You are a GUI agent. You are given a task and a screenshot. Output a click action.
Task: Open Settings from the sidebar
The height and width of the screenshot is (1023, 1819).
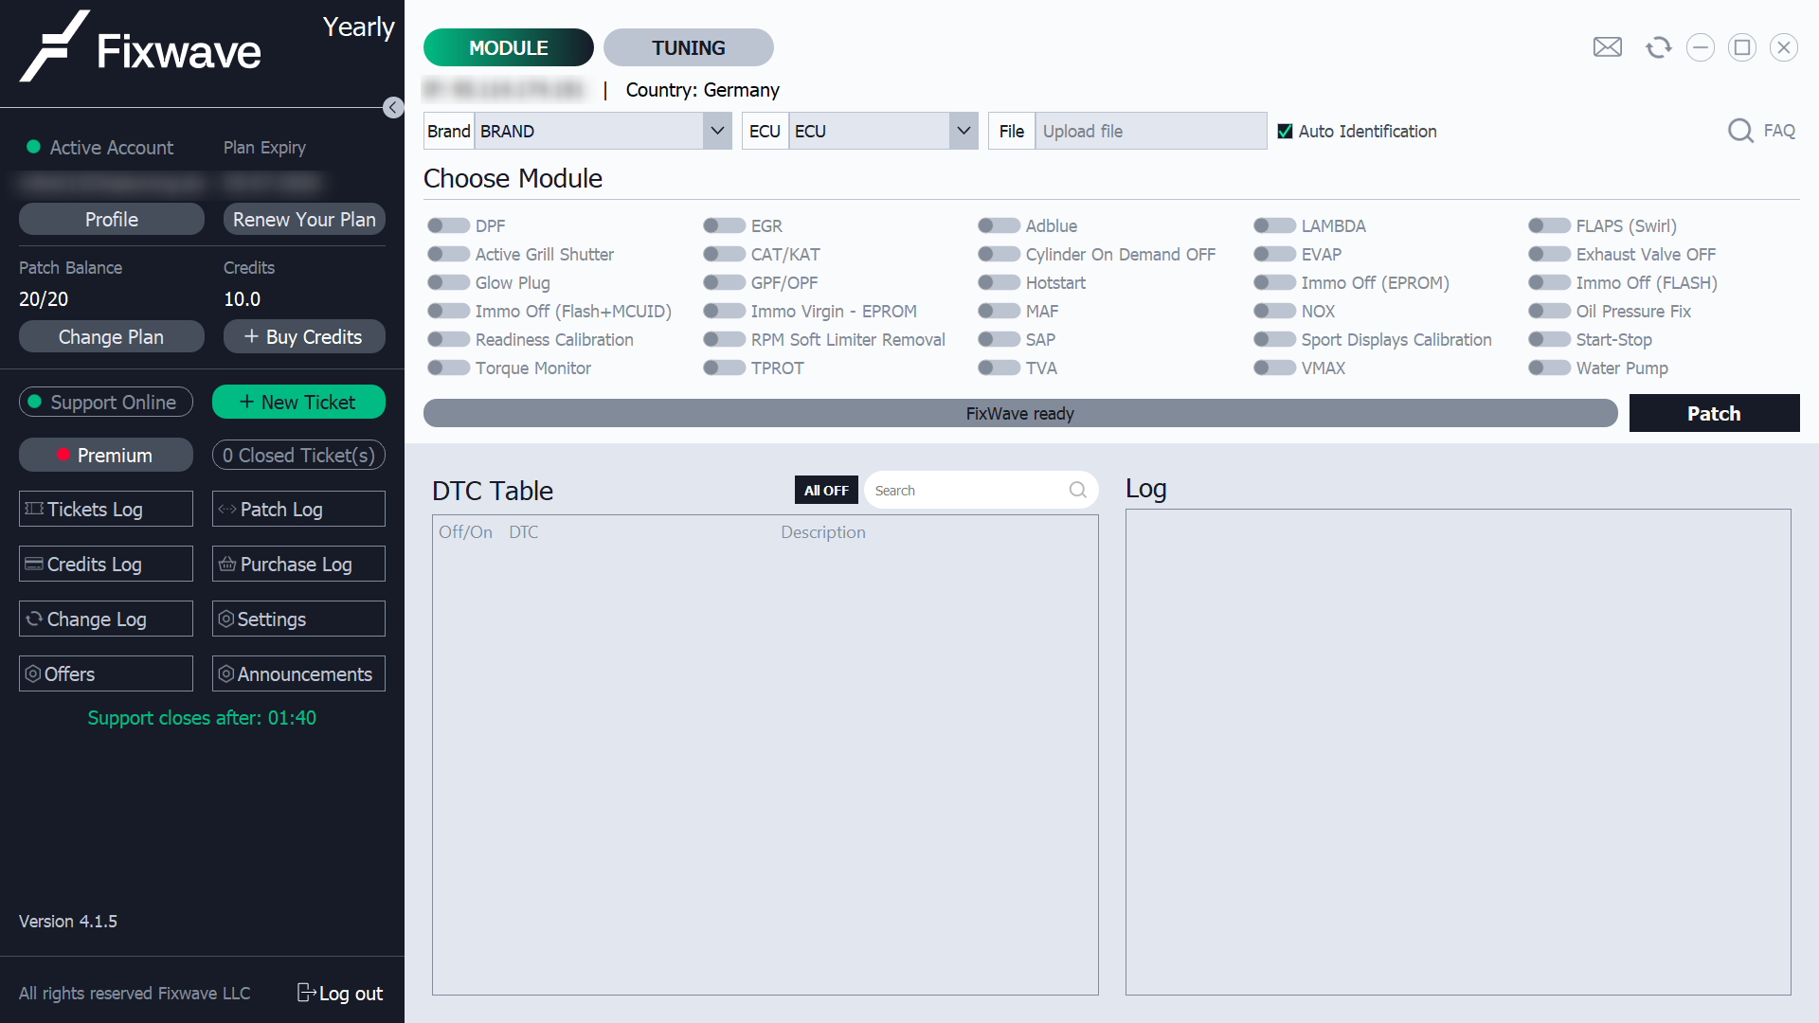pyautogui.click(x=298, y=619)
